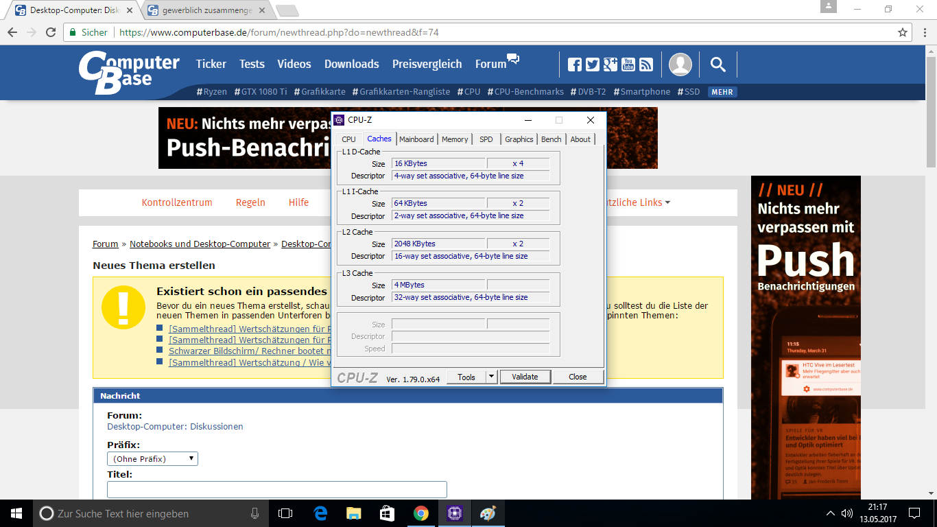The height and width of the screenshot is (527, 937).
Task: Reload the page with Chrome refresh icon
Action: [51, 32]
